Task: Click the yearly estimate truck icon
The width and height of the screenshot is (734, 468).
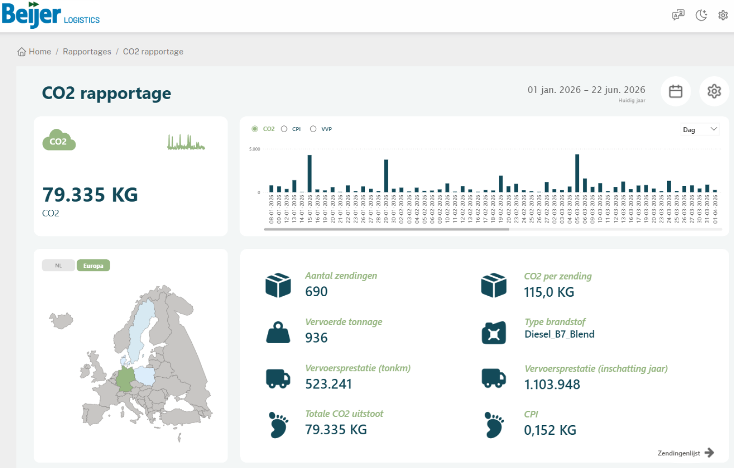Action: [494, 378]
